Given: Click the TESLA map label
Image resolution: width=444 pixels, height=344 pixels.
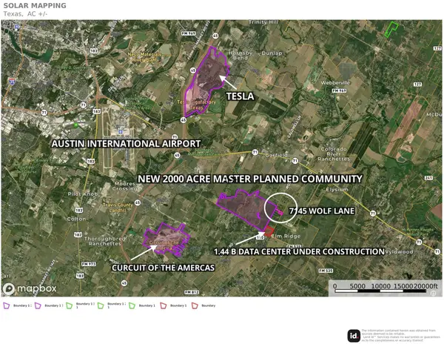Looking at the screenshot, I should pyautogui.click(x=239, y=97).
